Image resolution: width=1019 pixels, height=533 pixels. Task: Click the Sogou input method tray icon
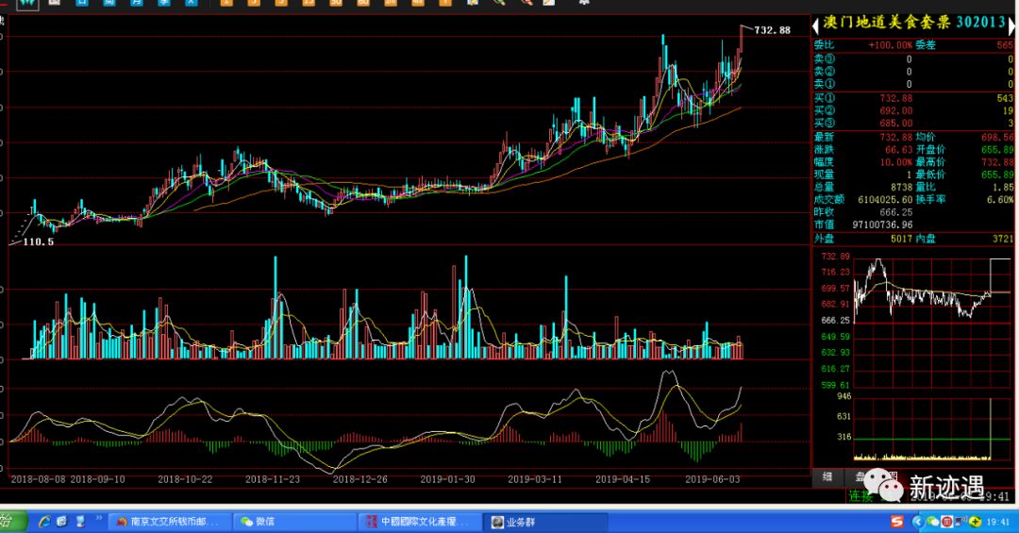click(x=897, y=522)
